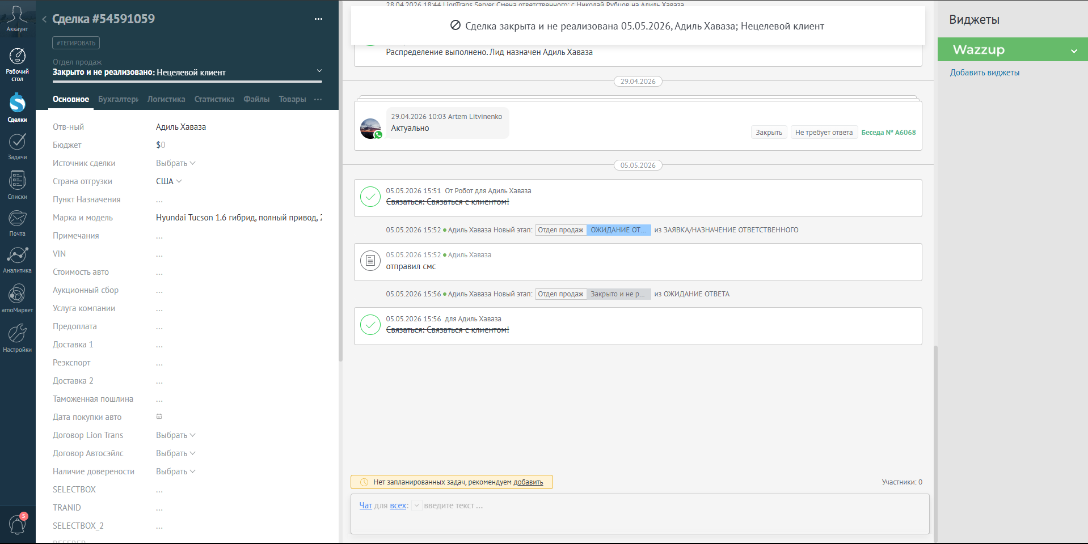Viewport: 1088px width, 544px height.
Task: Click the Закрыто и не р... stage label
Action: 618,294
